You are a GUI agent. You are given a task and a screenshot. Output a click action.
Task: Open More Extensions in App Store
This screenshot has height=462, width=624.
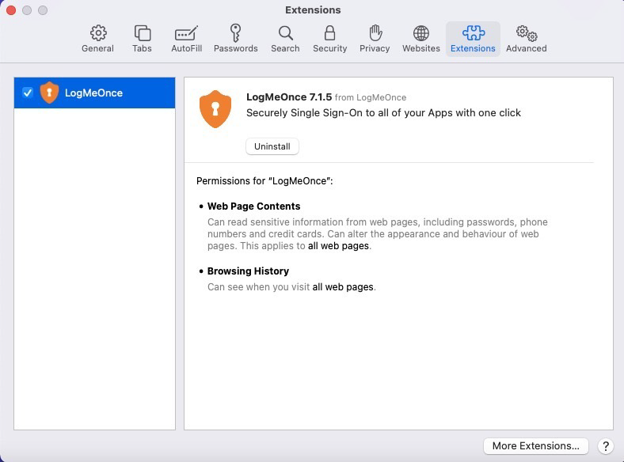tap(535, 445)
